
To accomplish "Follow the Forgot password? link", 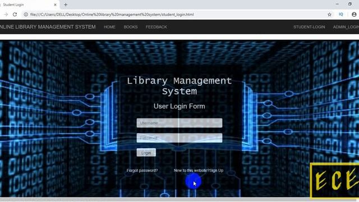I will point(142,171).
